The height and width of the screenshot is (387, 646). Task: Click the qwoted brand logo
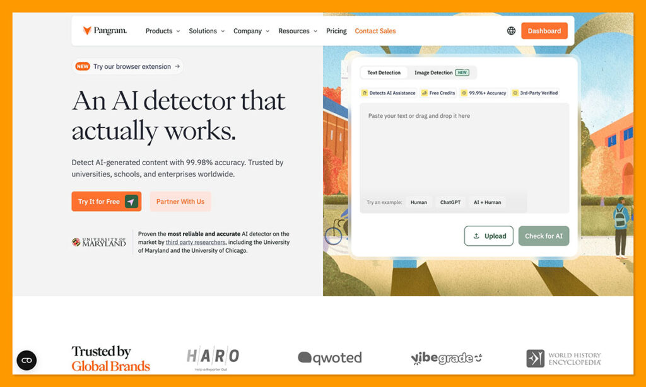click(329, 358)
